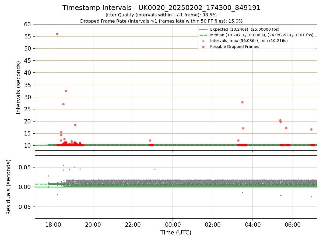Click the dashed green line sample in legend
This screenshot has width=323, height=242.
click(203, 35)
